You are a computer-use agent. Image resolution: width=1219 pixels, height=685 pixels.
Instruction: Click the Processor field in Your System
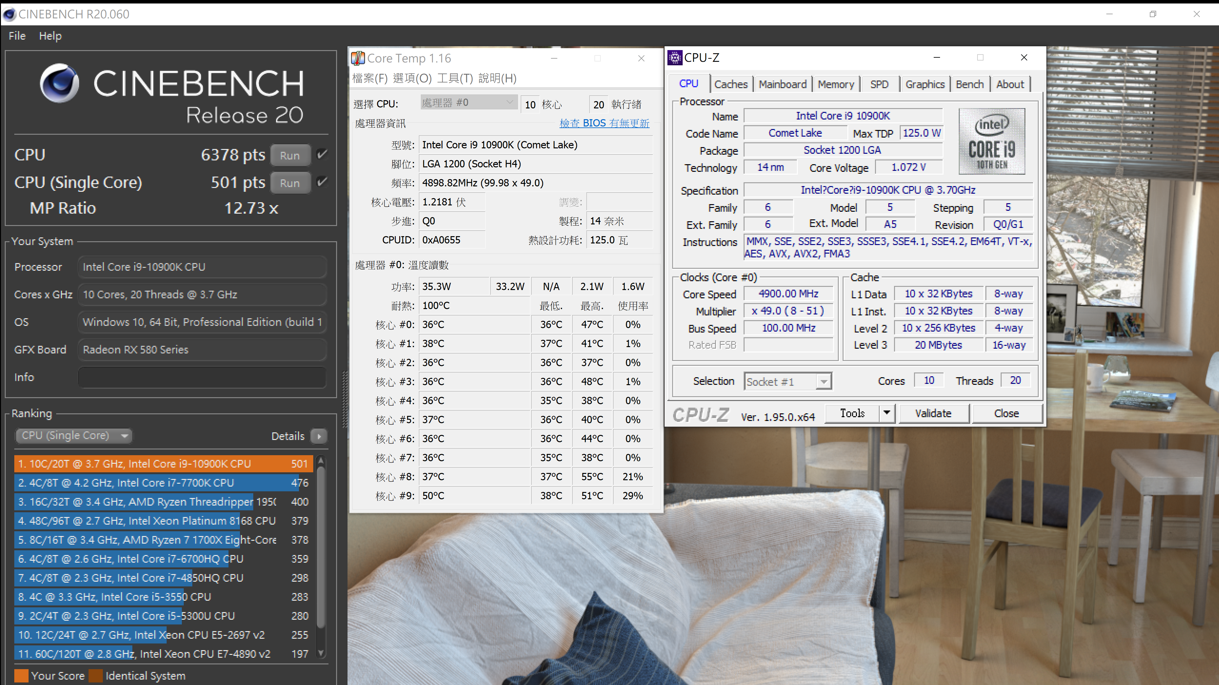202,267
